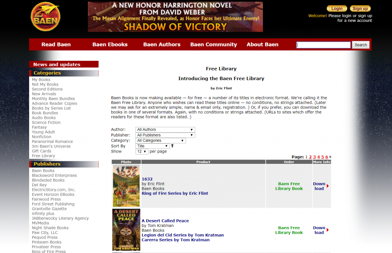Open the Read Baen menu

(x=56, y=44)
